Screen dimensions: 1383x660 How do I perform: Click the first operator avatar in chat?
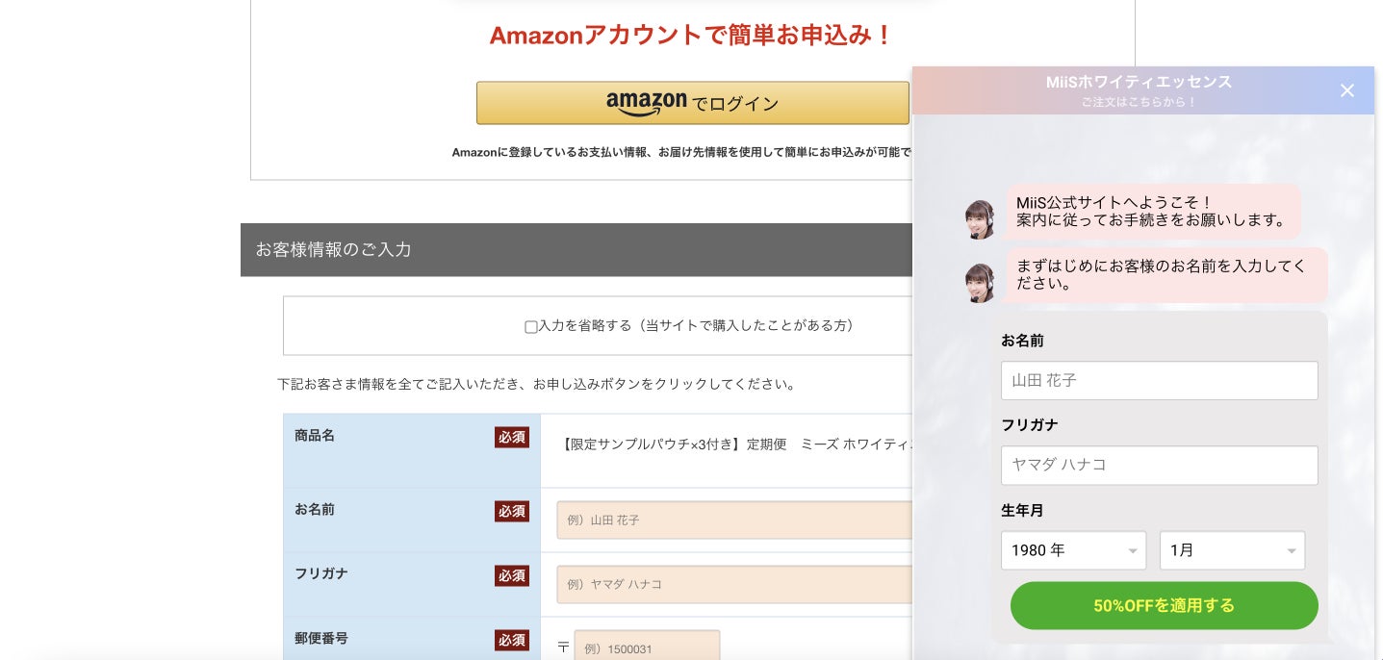980,219
